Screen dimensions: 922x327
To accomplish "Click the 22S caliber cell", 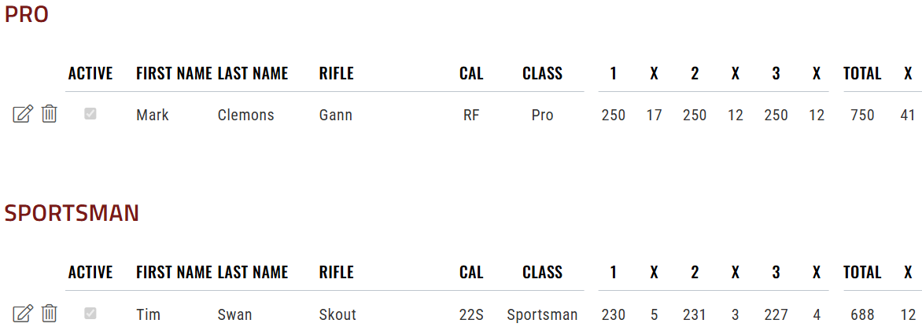I will tap(471, 314).
